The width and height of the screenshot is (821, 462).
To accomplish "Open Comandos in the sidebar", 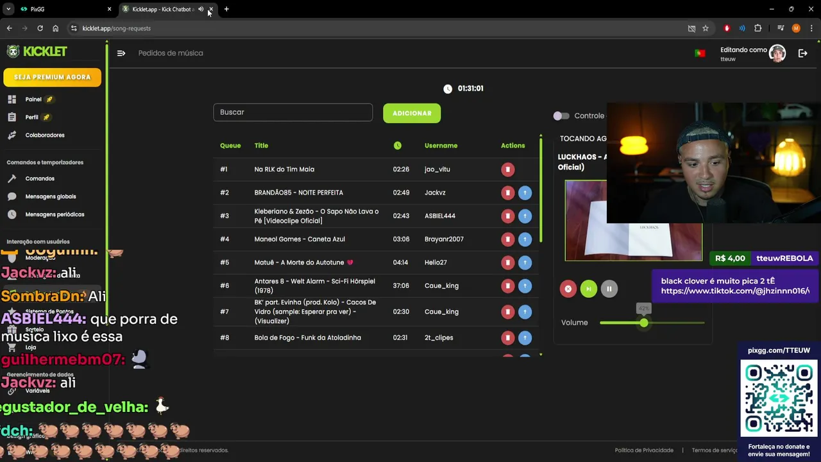I will pyautogui.click(x=40, y=178).
